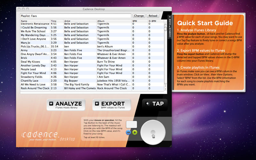Select the song 'My Wandering Days ...'
The image size is (256, 160).
point(35,35)
